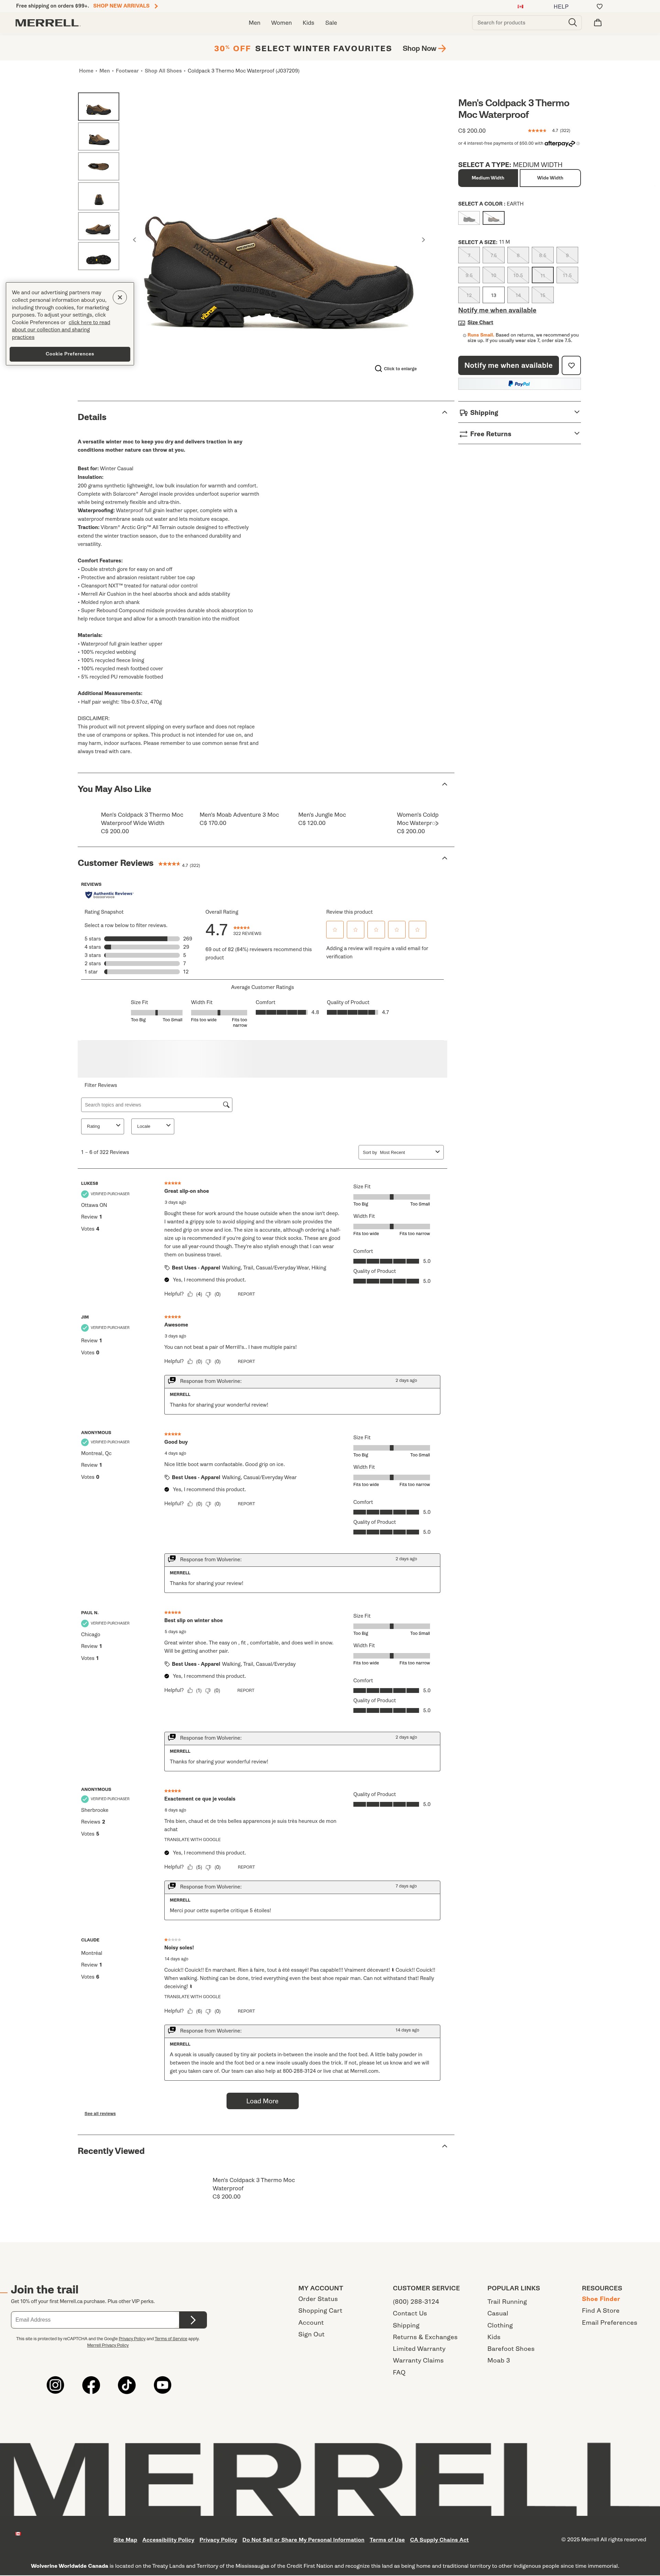
Task: Thumbs up the Noisy soles review
Action: click(x=190, y=2011)
